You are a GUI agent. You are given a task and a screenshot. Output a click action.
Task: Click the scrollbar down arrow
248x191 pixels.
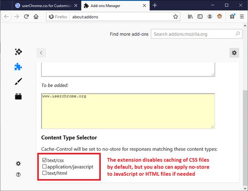[x=245, y=189]
